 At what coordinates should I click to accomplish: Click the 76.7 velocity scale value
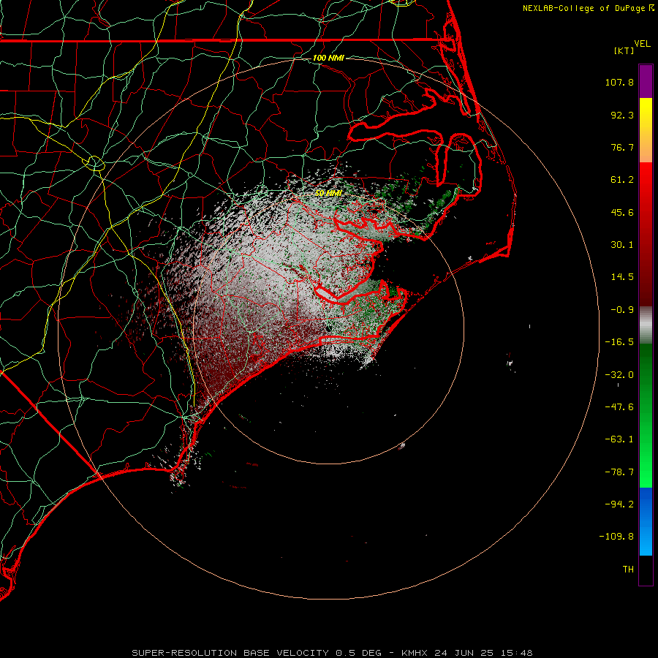point(622,147)
